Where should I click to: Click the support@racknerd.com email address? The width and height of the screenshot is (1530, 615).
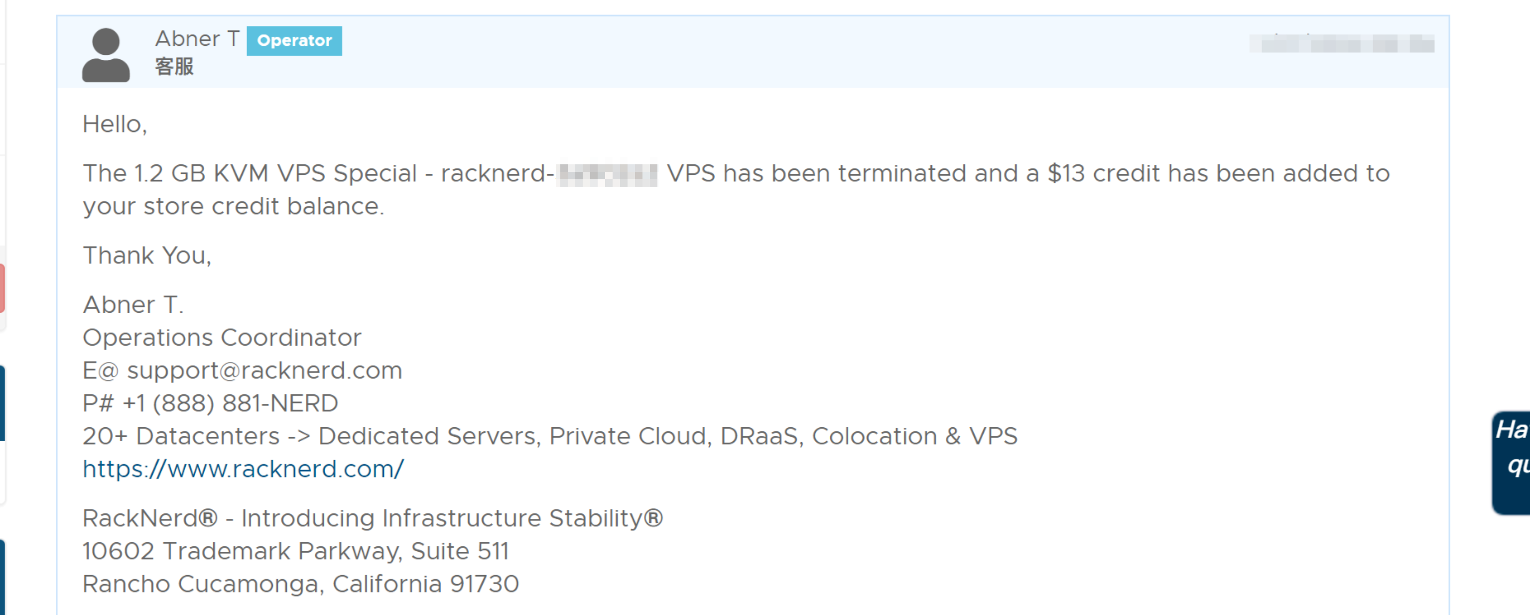pos(264,370)
